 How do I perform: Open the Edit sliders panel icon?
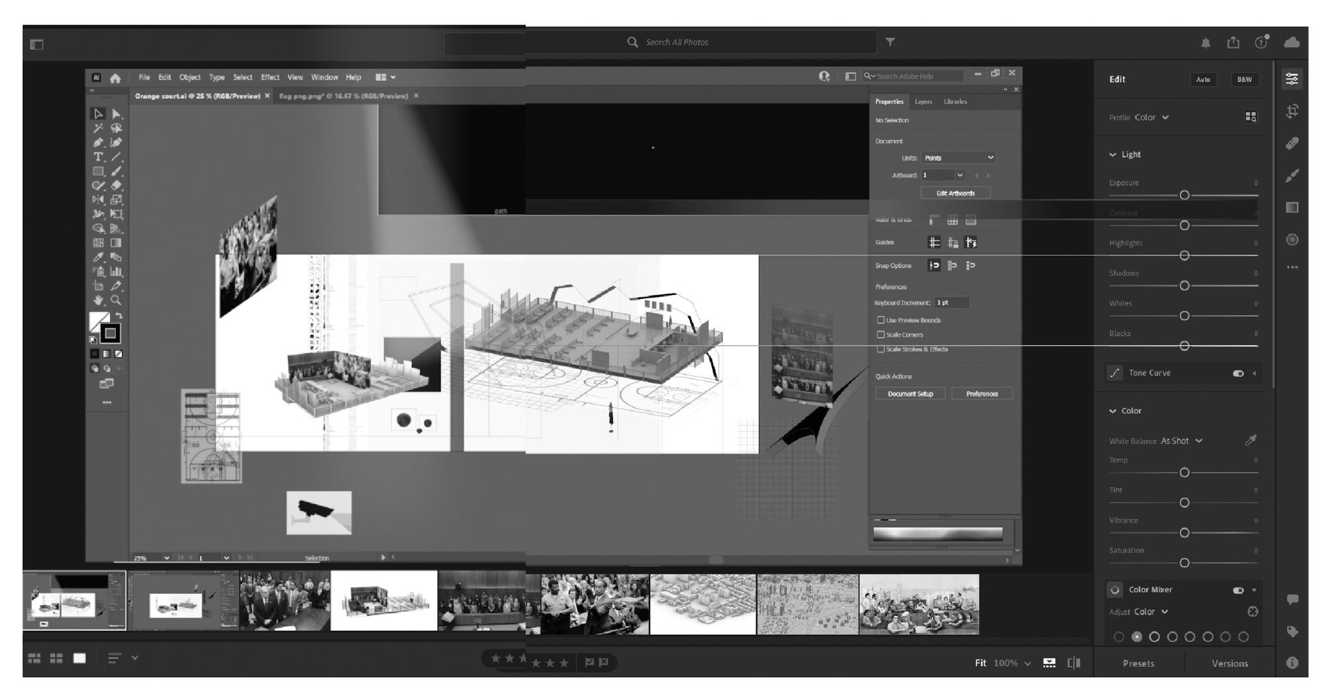click(1292, 79)
